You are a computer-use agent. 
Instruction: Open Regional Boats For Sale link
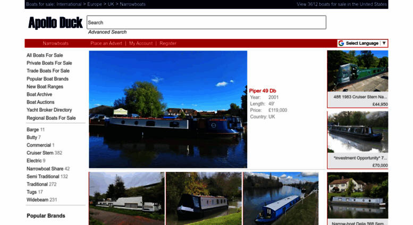(51, 118)
